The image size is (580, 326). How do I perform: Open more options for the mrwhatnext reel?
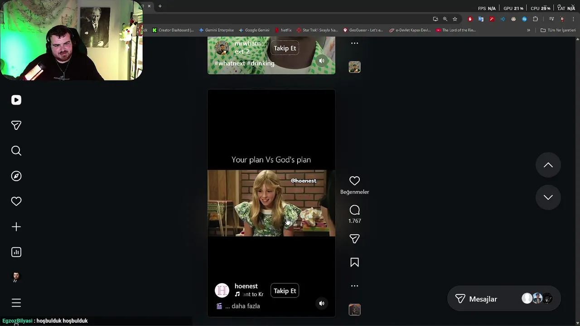click(x=354, y=43)
